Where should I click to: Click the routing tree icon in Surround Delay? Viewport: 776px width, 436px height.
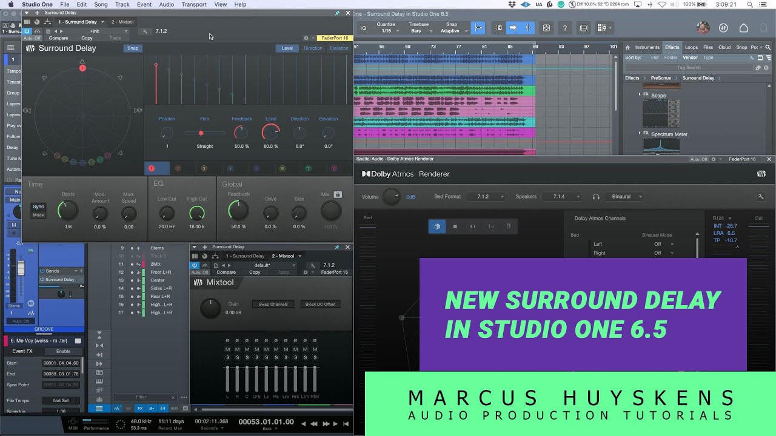click(47, 22)
